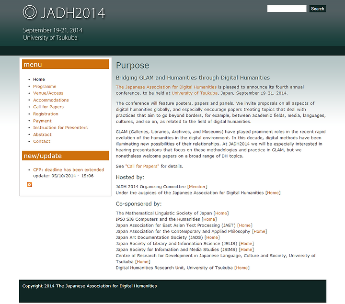
Task: Go to the Venue/Access page
Action: pos(48,93)
